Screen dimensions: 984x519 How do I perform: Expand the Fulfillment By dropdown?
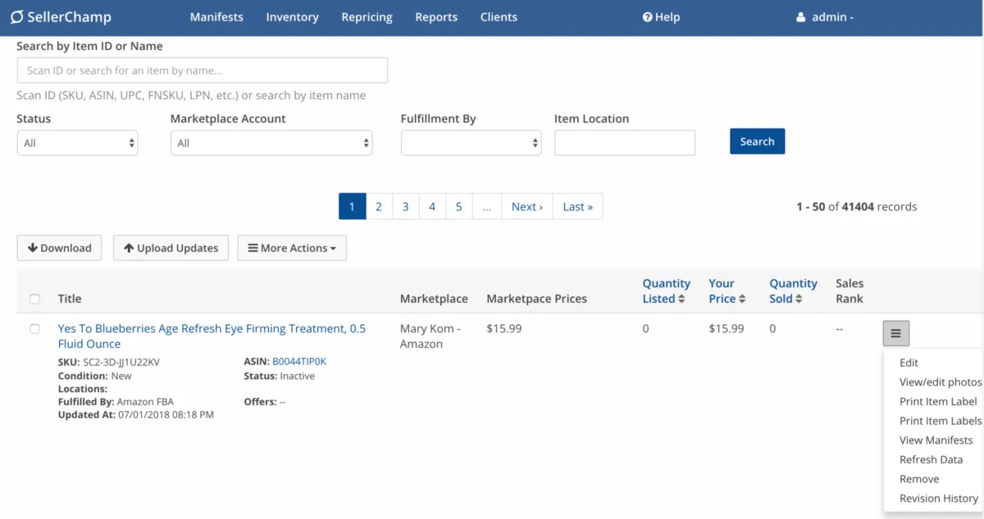click(471, 143)
